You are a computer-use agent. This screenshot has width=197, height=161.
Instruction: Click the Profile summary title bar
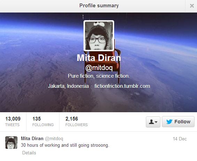[99, 6]
